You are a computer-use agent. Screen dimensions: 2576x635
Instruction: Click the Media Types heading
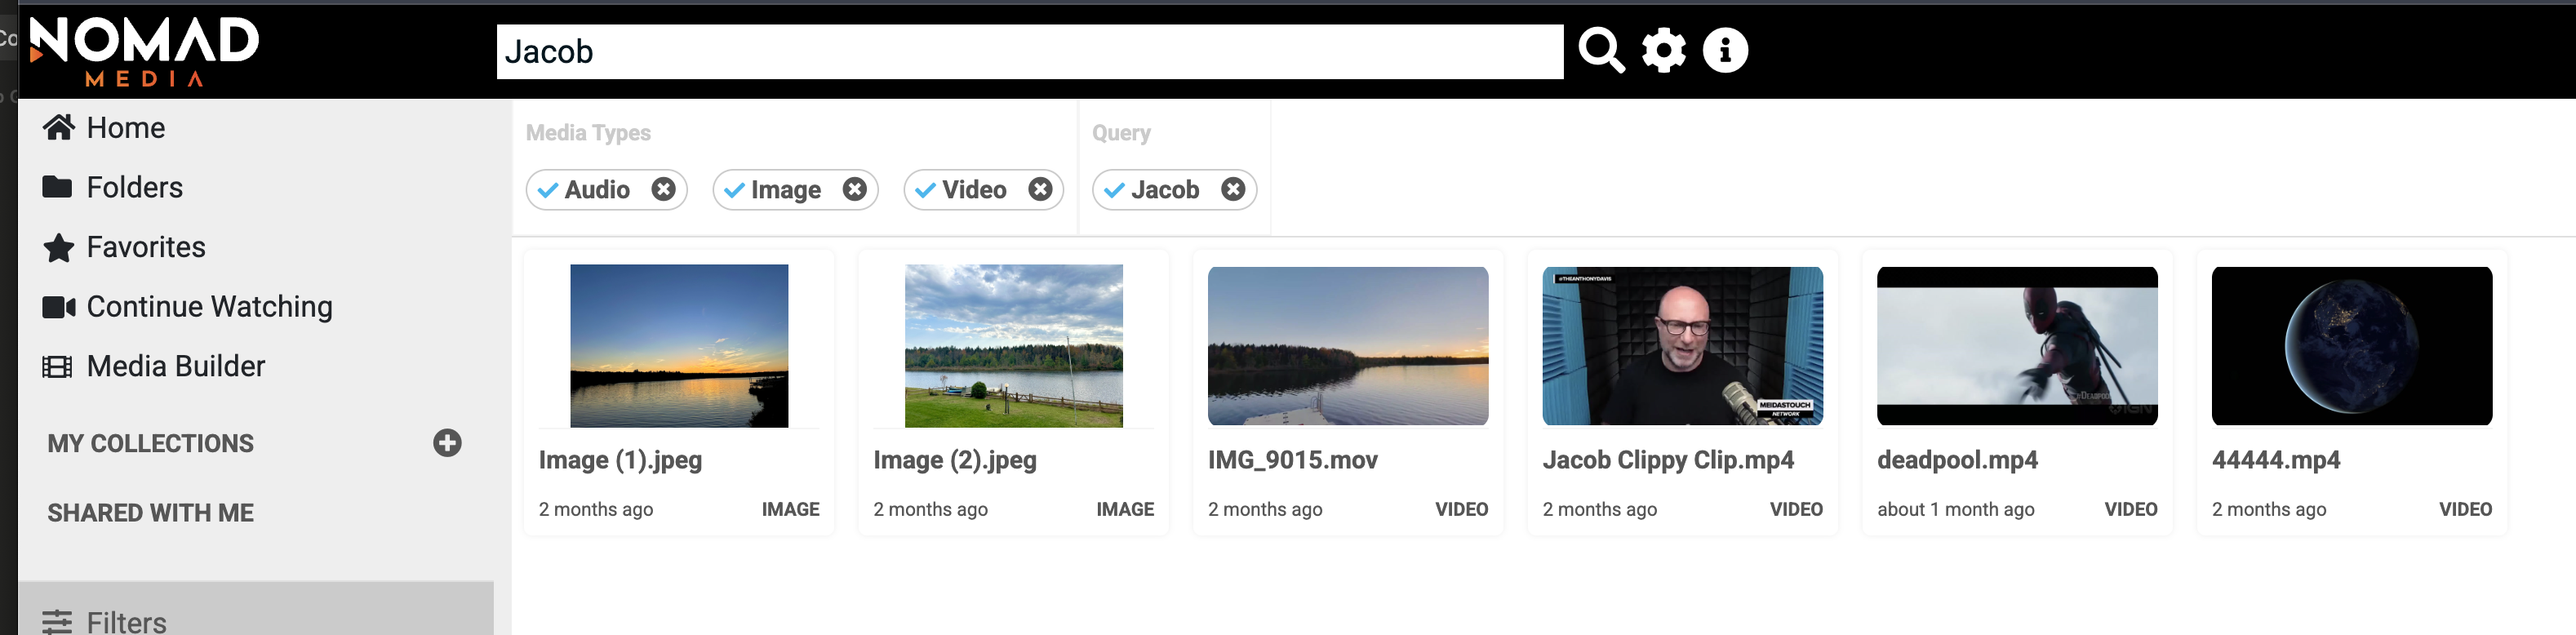tap(588, 133)
